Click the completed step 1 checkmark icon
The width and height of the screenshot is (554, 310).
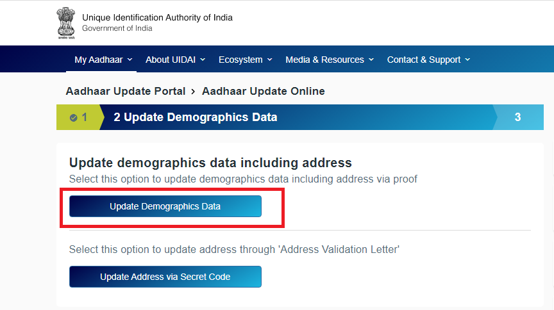(74, 118)
